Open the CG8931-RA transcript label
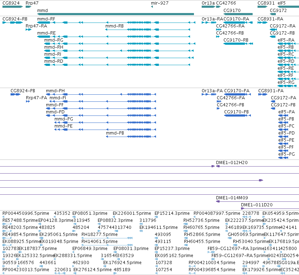The image size is (299, 275). pos(271,19)
